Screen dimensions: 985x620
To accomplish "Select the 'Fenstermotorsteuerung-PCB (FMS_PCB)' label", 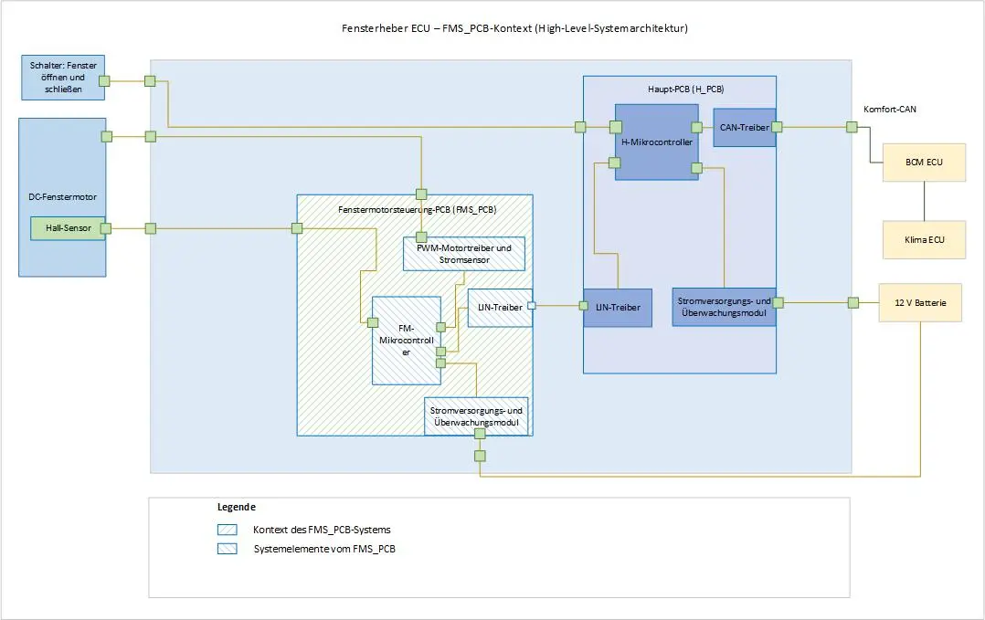I will 417,209.
